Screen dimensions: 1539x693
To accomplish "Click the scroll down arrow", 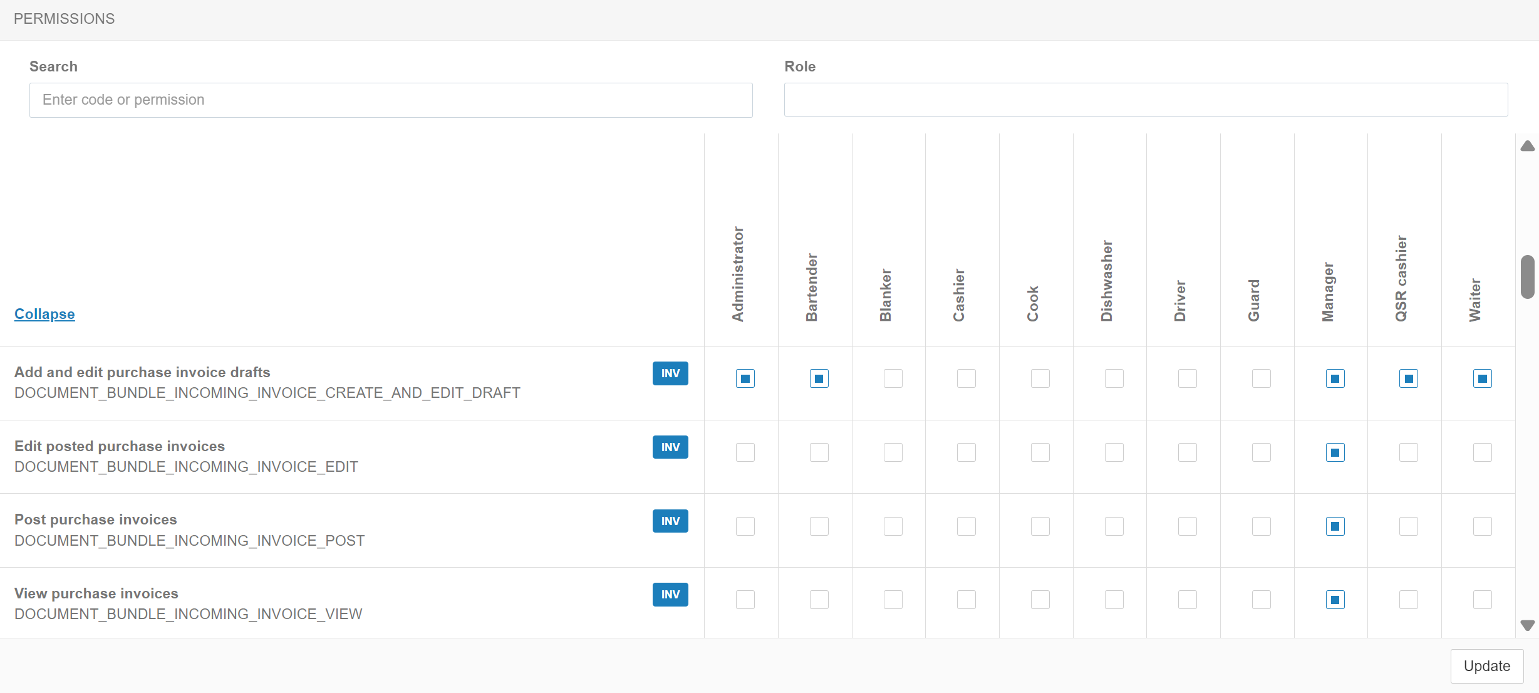I will (x=1527, y=625).
